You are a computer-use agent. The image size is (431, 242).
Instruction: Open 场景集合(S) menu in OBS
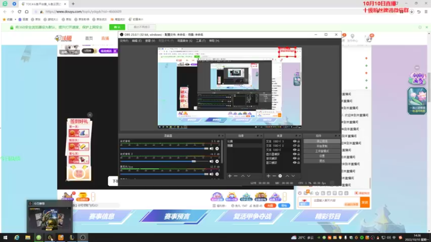[185, 41]
